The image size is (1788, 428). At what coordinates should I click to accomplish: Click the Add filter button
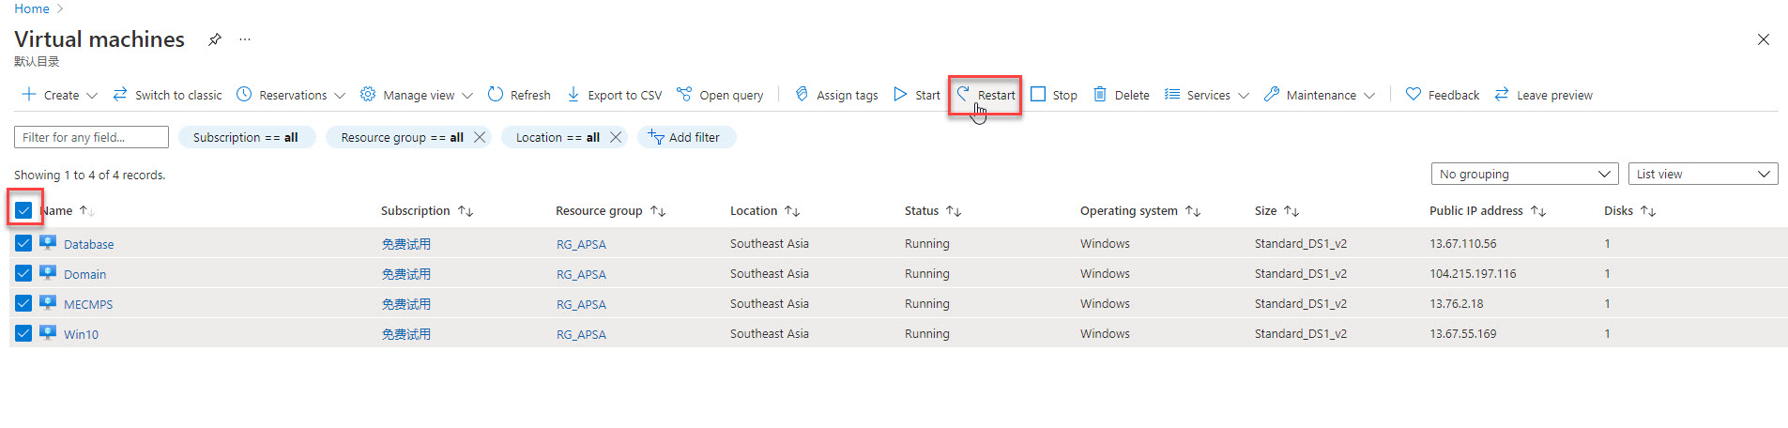686,138
